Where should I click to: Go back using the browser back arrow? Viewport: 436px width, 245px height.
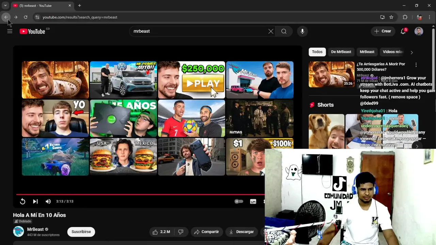point(6,17)
